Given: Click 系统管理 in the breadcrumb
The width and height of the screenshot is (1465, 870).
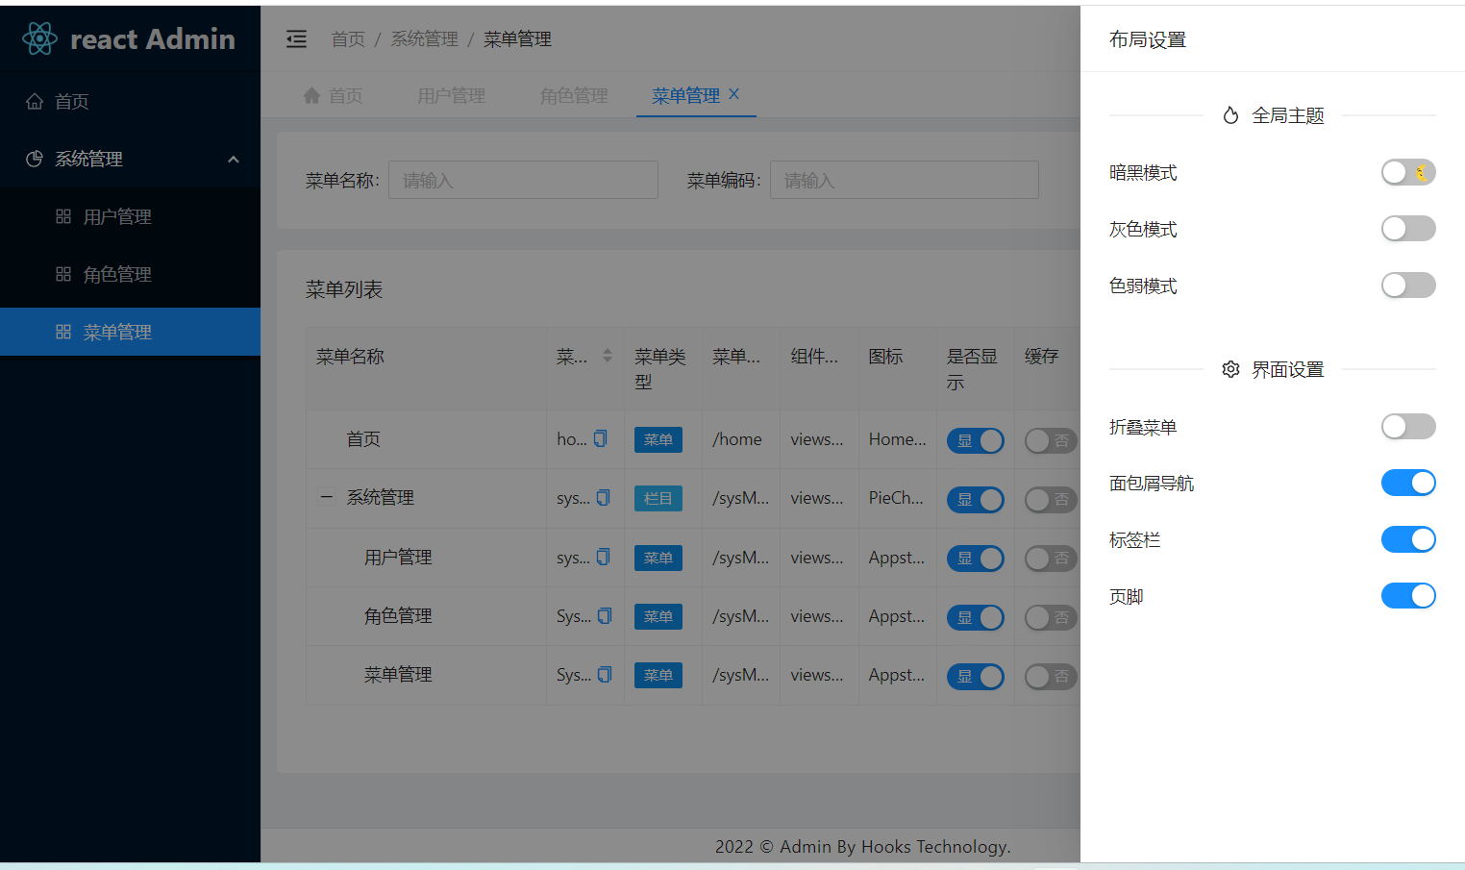Looking at the screenshot, I should (x=424, y=38).
